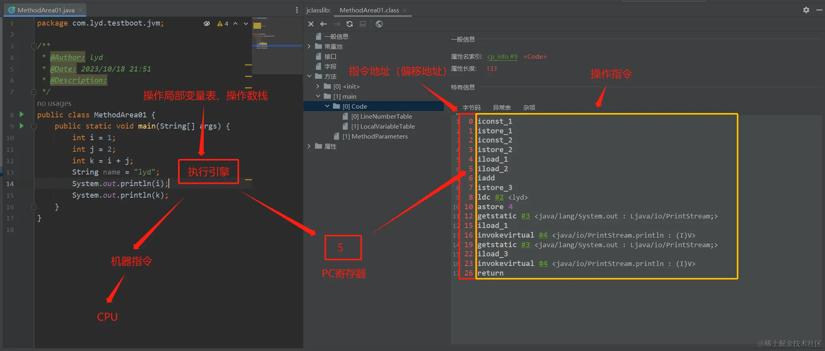Viewport: 825px width, 351px height.
Task: Open jclasslib settings gear icon
Action: click(x=806, y=10)
